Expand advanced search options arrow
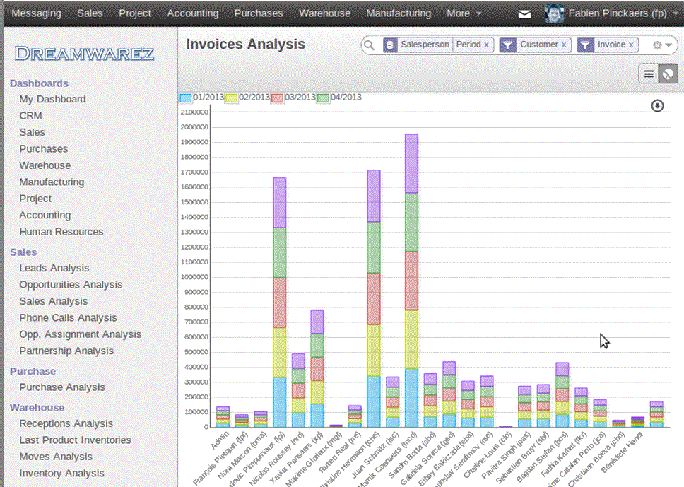This screenshot has height=487, width=684. tap(668, 45)
